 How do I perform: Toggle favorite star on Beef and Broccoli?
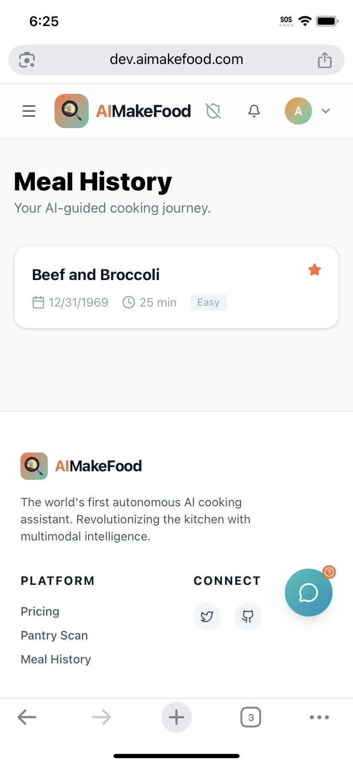(315, 270)
